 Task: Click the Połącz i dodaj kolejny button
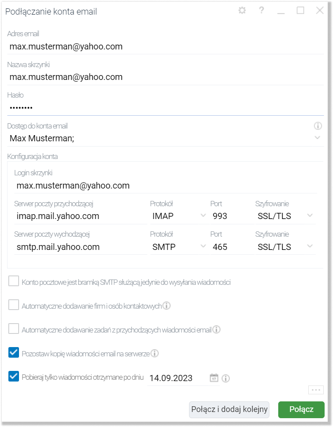229,409
